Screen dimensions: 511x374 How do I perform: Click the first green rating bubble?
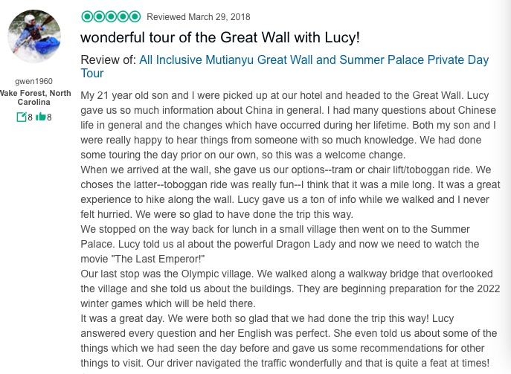(86, 16)
